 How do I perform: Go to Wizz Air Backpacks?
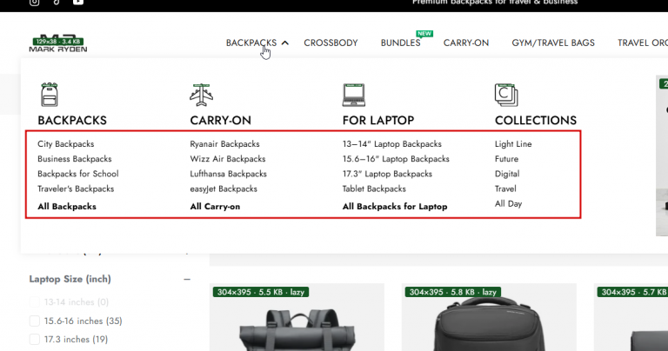click(228, 159)
